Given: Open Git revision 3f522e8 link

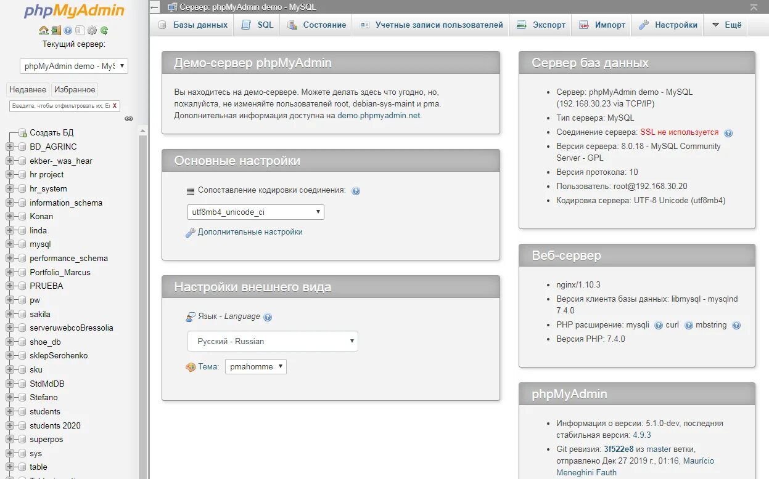Looking at the screenshot, I should pyautogui.click(x=619, y=449).
